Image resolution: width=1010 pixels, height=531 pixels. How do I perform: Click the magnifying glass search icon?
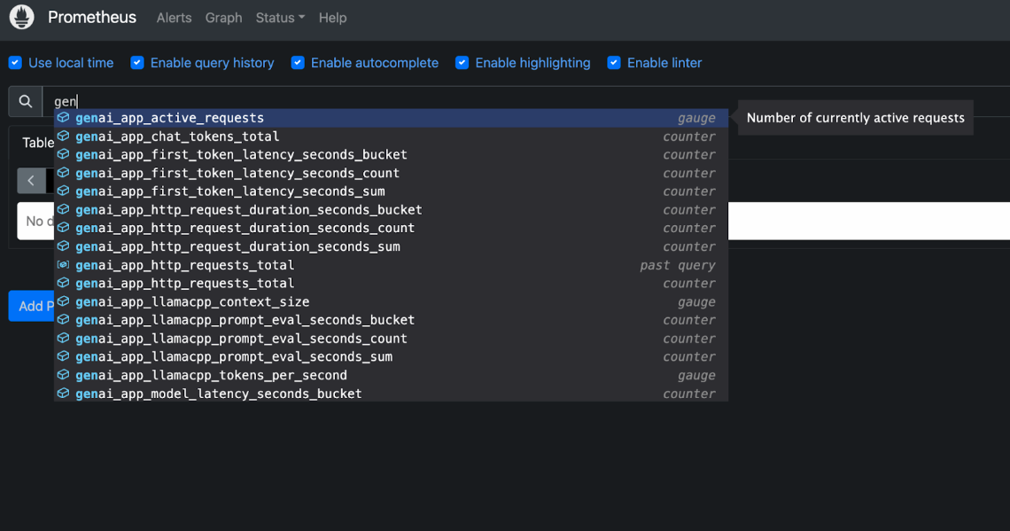coord(26,102)
